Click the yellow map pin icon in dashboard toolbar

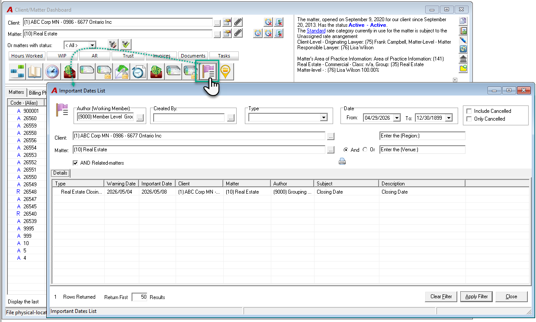click(x=225, y=71)
